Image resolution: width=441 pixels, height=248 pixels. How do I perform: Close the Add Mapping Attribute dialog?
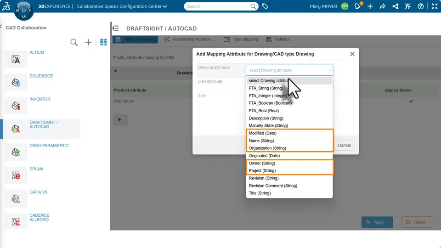tap(352, 54)
